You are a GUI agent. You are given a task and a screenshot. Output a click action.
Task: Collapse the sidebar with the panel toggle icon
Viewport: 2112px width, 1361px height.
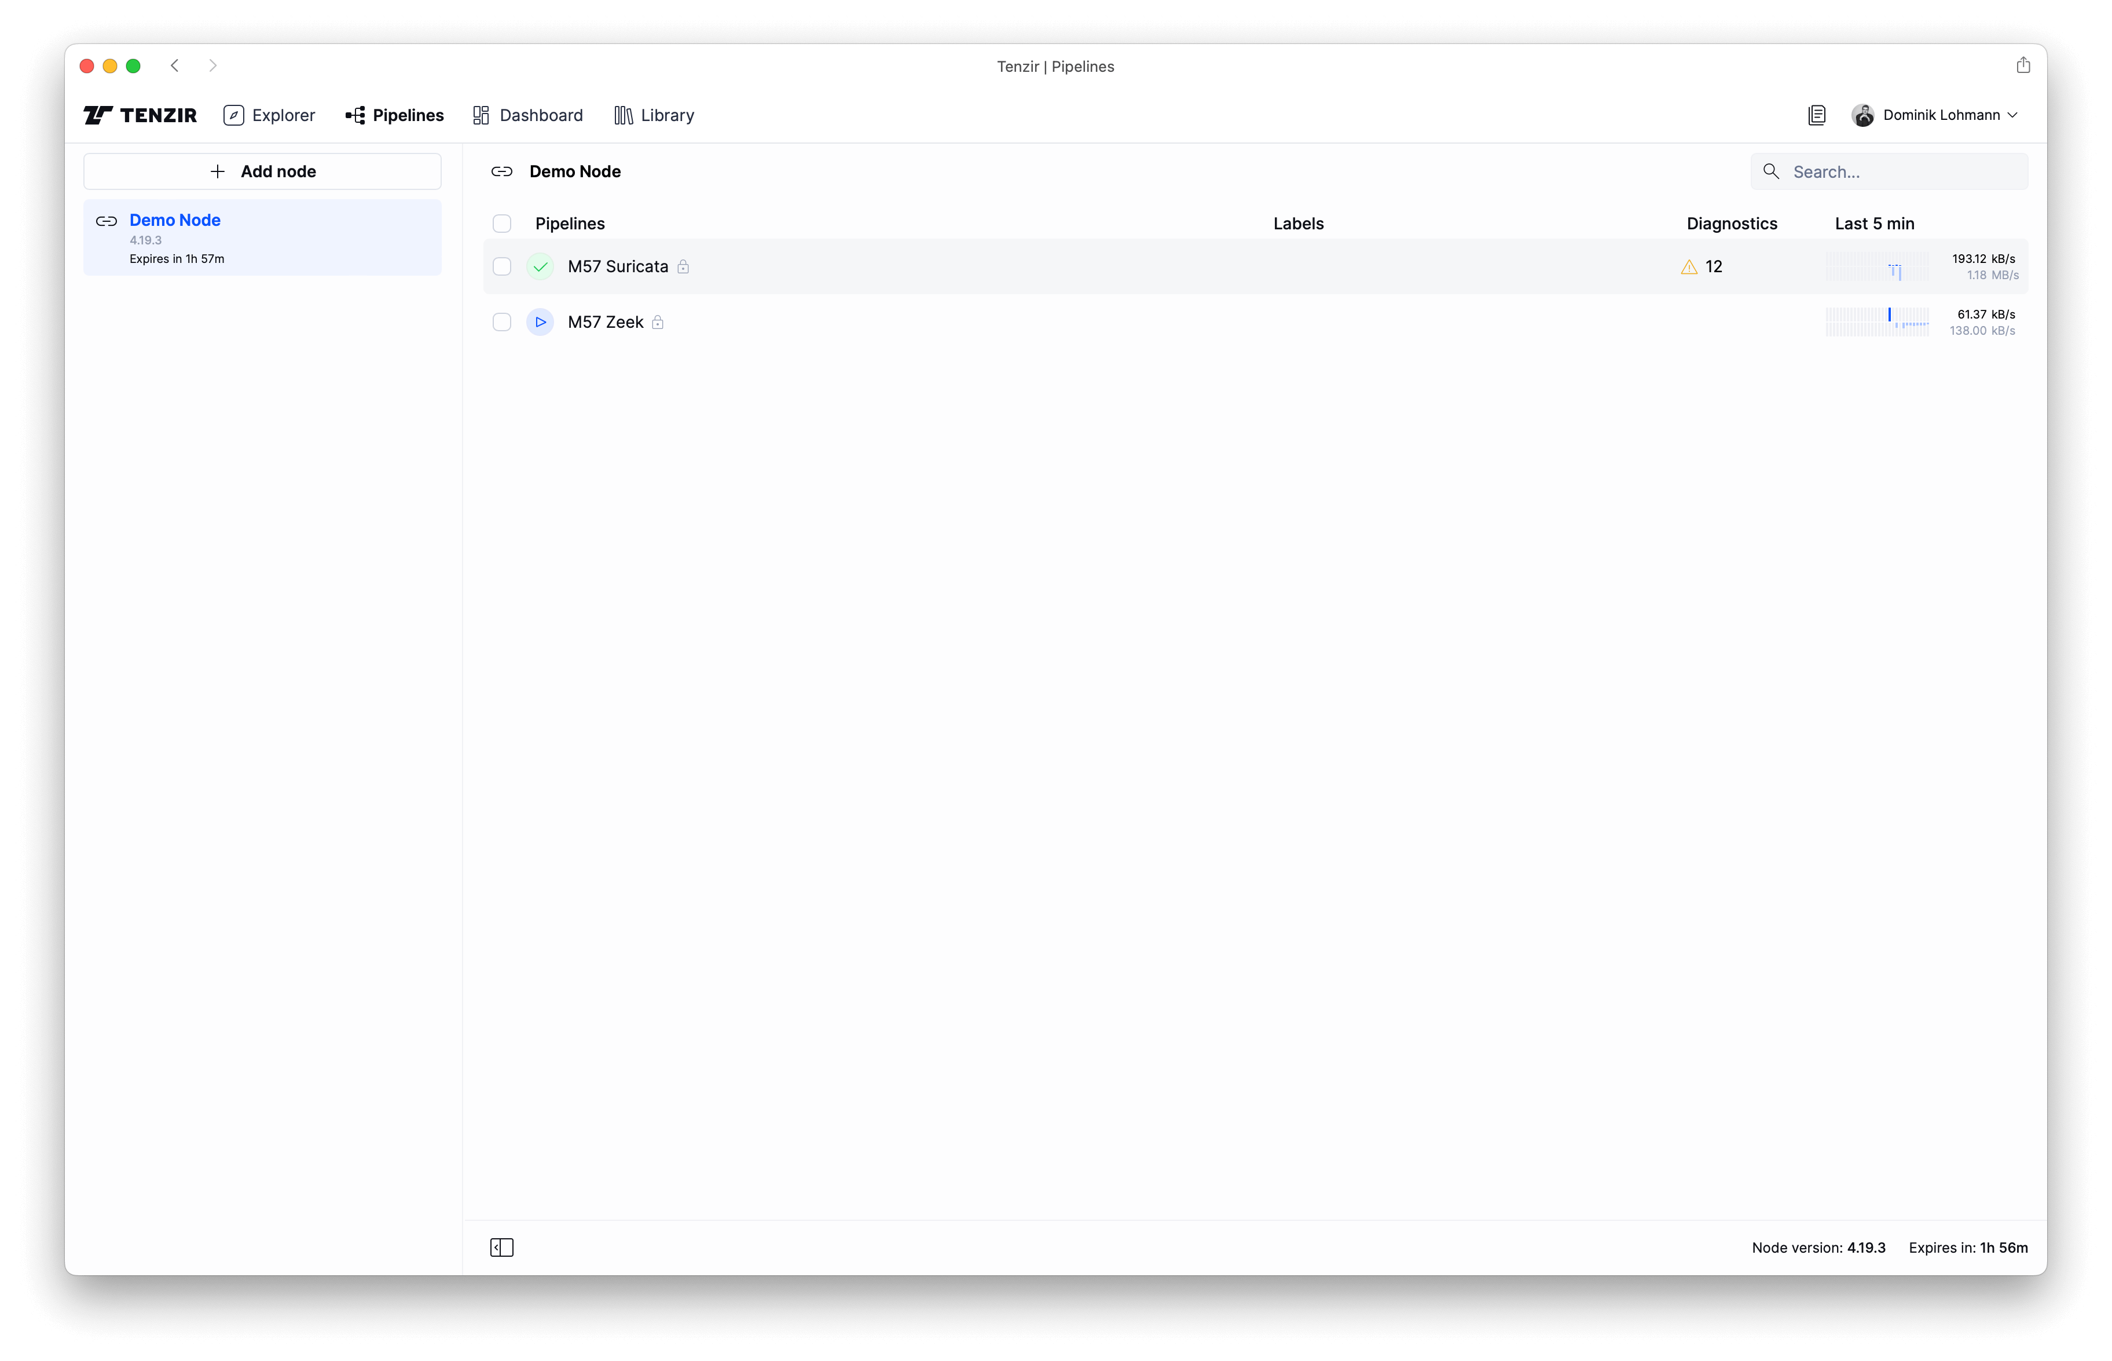502,1248
